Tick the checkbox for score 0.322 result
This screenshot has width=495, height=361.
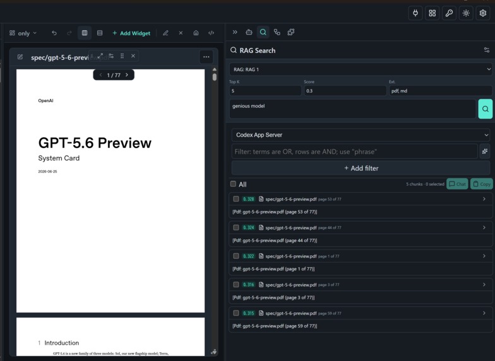click(x=236, y=256)
